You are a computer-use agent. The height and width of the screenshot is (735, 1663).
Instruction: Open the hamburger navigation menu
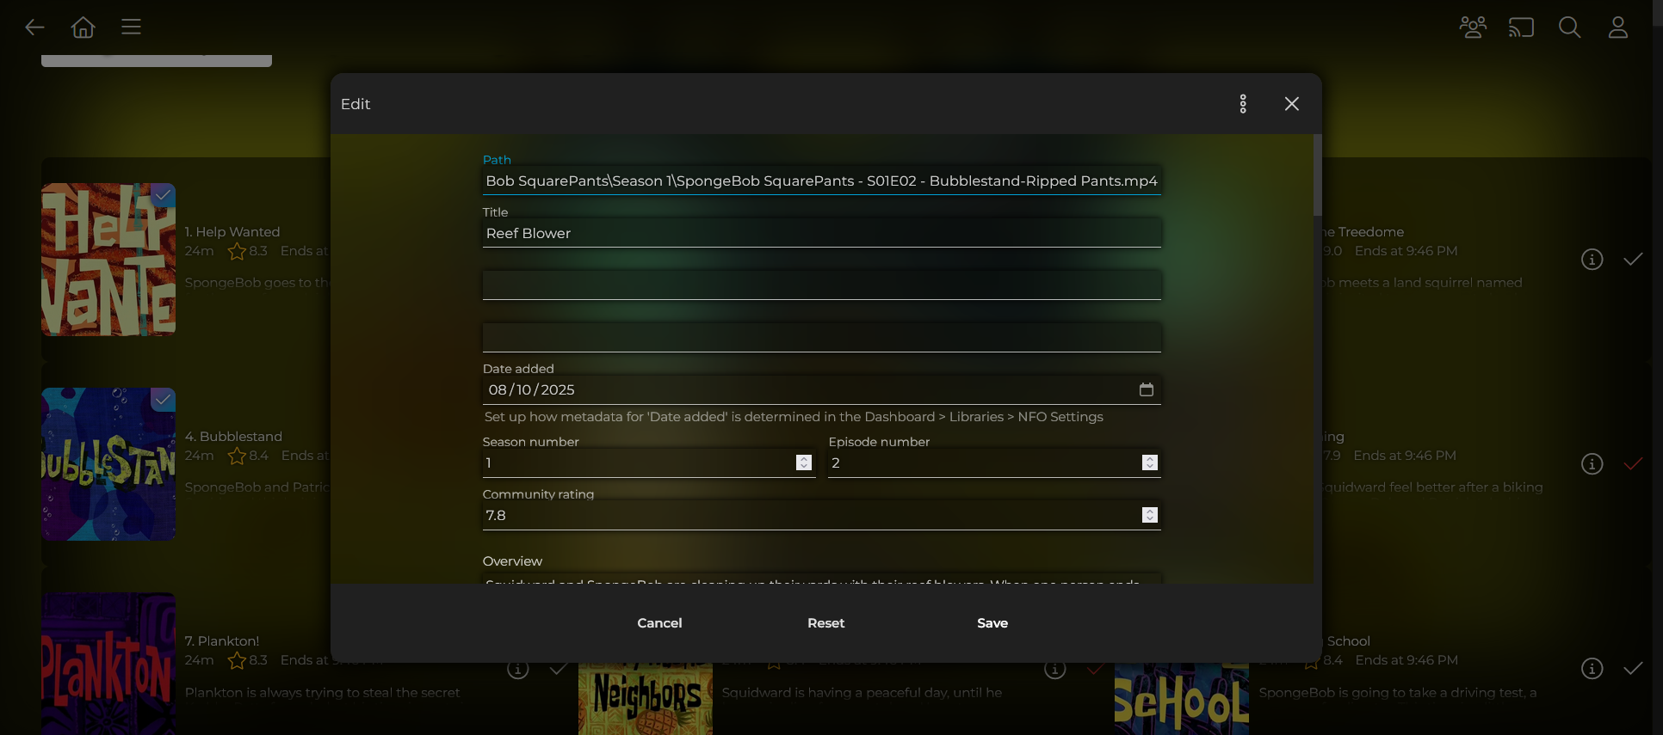131,28
